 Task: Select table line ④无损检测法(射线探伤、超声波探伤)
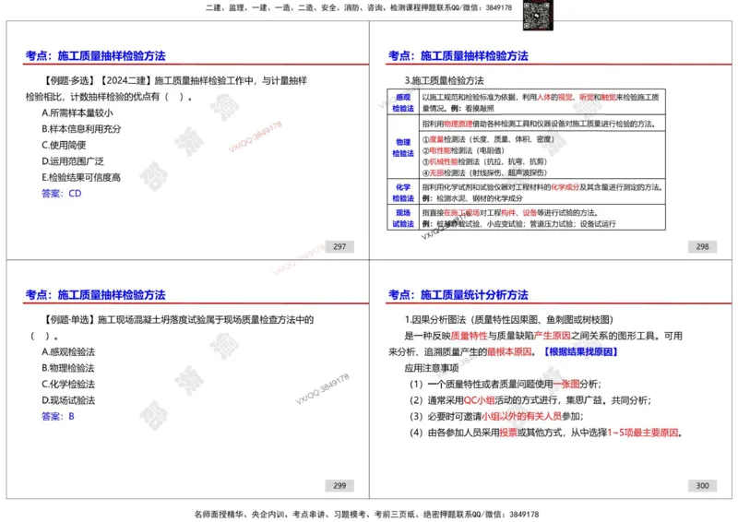[484, 172]
